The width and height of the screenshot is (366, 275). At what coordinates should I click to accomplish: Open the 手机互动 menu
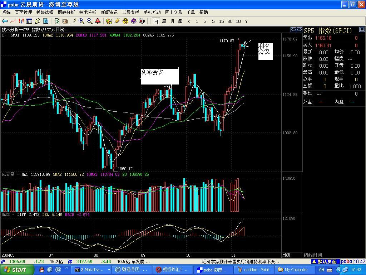152,13
